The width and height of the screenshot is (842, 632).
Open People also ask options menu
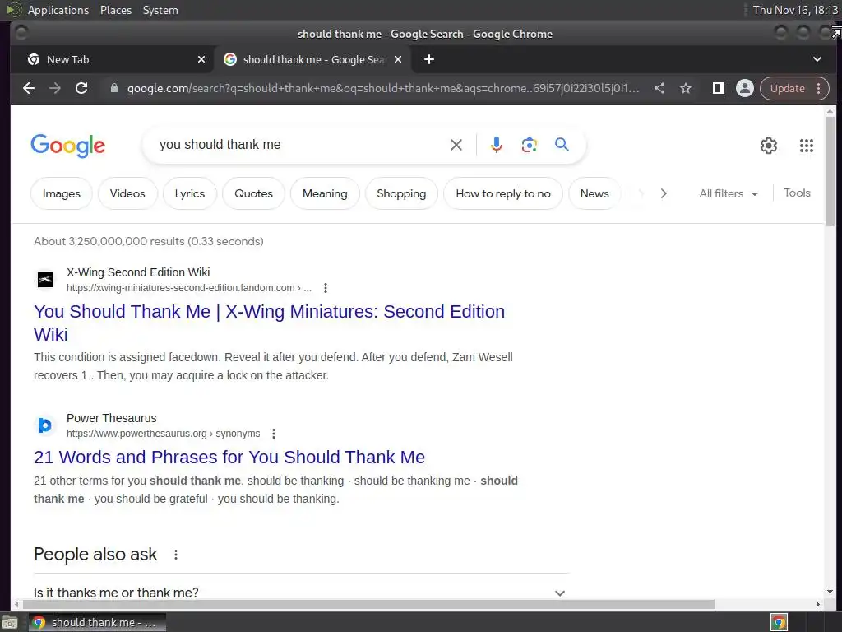click(176, 555)
